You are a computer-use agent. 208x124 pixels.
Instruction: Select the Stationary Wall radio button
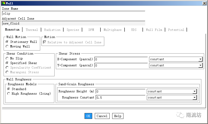tap(7, 42)
